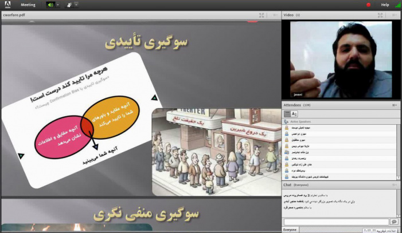Open the Chat pod options menu
Viewport: 402px width, 233px height.
(395, 185)
